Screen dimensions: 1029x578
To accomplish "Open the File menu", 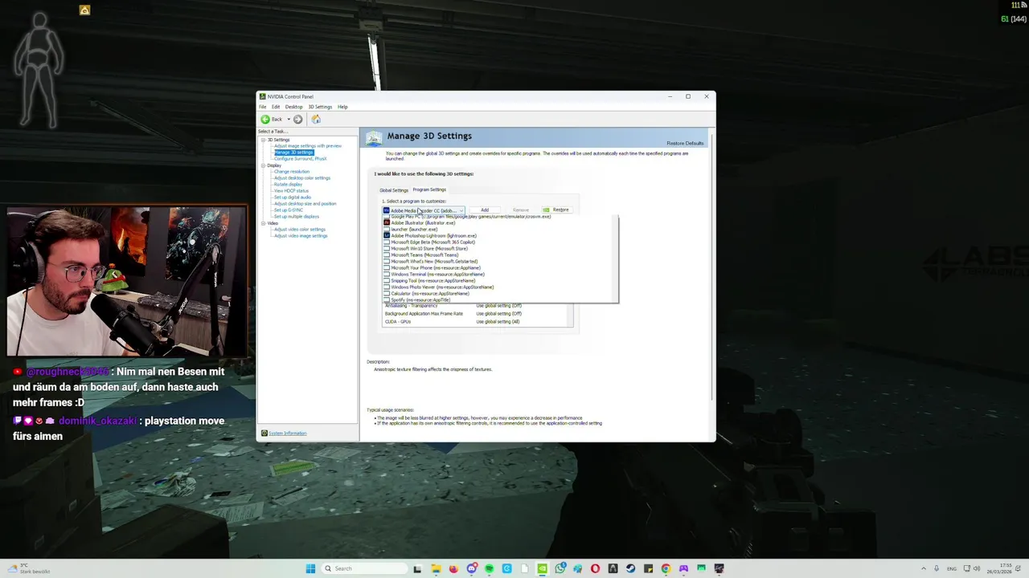I will [x=262, y=107].
